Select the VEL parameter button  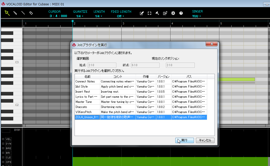coord(8,139)
